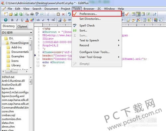Select Spell Check menu entry
166x131 pixels.
(97, 25)
